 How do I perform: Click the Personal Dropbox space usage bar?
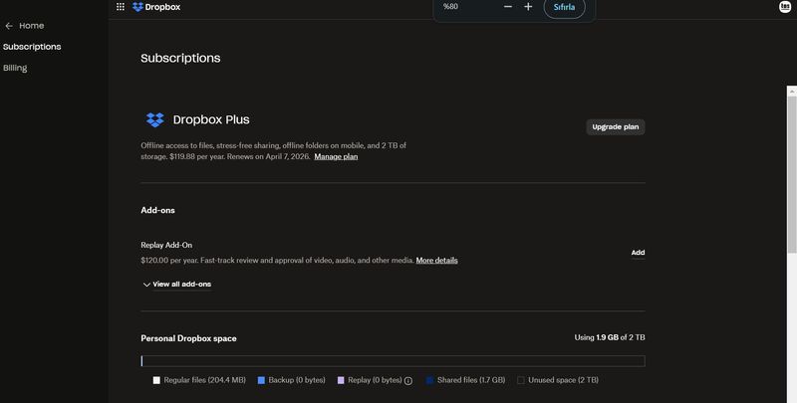(393, 361)
